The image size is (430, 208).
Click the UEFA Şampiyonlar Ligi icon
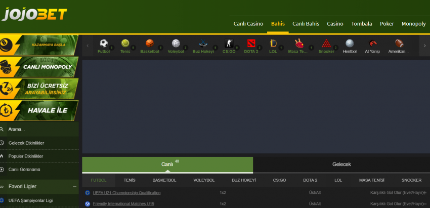[2, 200]
